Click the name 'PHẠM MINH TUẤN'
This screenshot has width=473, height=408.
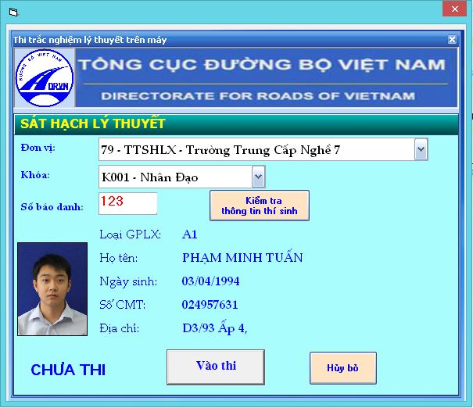pyautogui.click(x=242, y=257)
